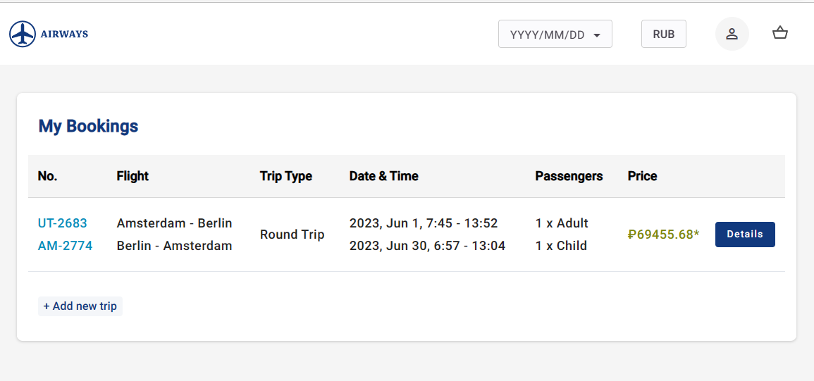Open flight UT-2683 link
Viewport: 814px width, 381px height.
[x=63, y=223]
